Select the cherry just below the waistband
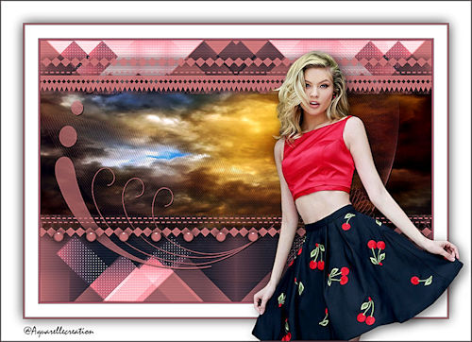The width and height of the screenshot is (472, 342). click(x=347, y=222)
